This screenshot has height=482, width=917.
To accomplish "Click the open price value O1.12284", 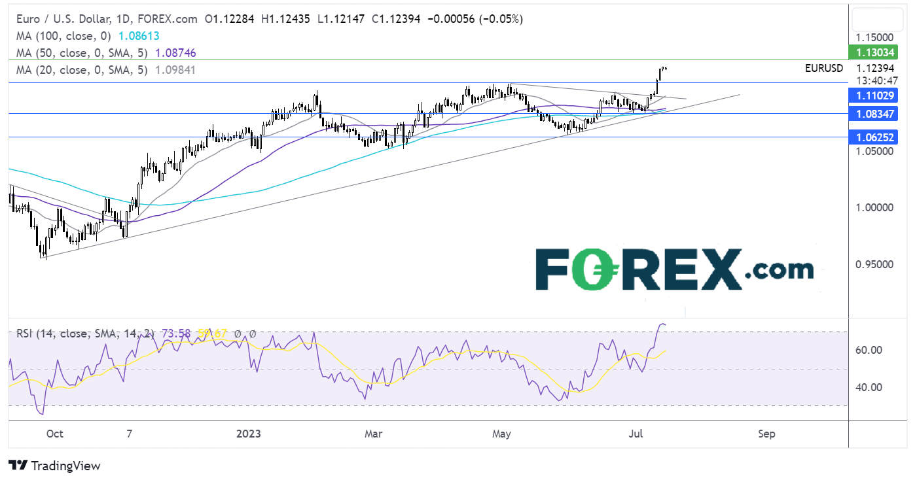I will point(229,19).
